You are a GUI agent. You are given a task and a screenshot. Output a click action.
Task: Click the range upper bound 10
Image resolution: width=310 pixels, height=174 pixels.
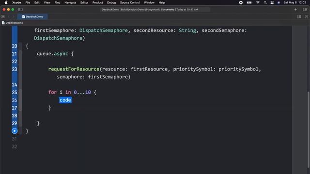pyautogui.click(x=88, y=92)
